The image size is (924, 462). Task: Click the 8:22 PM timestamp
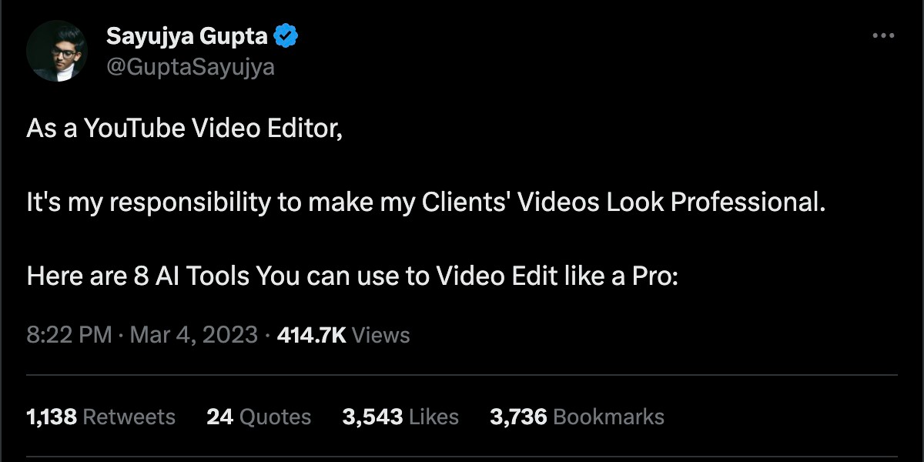click(x=69, y=335)
